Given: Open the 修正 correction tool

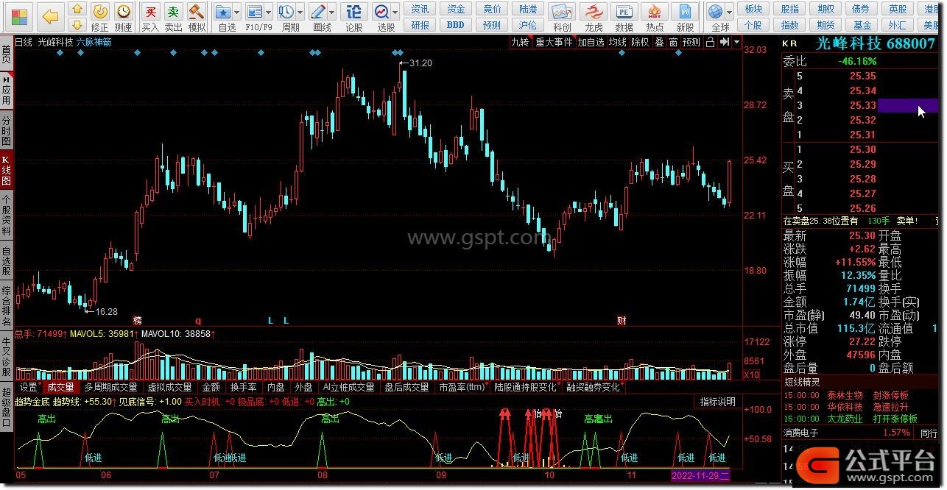Looking at the screenshot, I should pos(100,17).
